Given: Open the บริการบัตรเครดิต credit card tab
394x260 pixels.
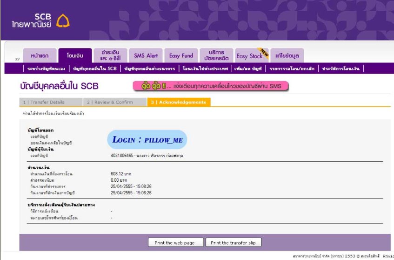Looking at the screenshot, I should click(216, 55).
